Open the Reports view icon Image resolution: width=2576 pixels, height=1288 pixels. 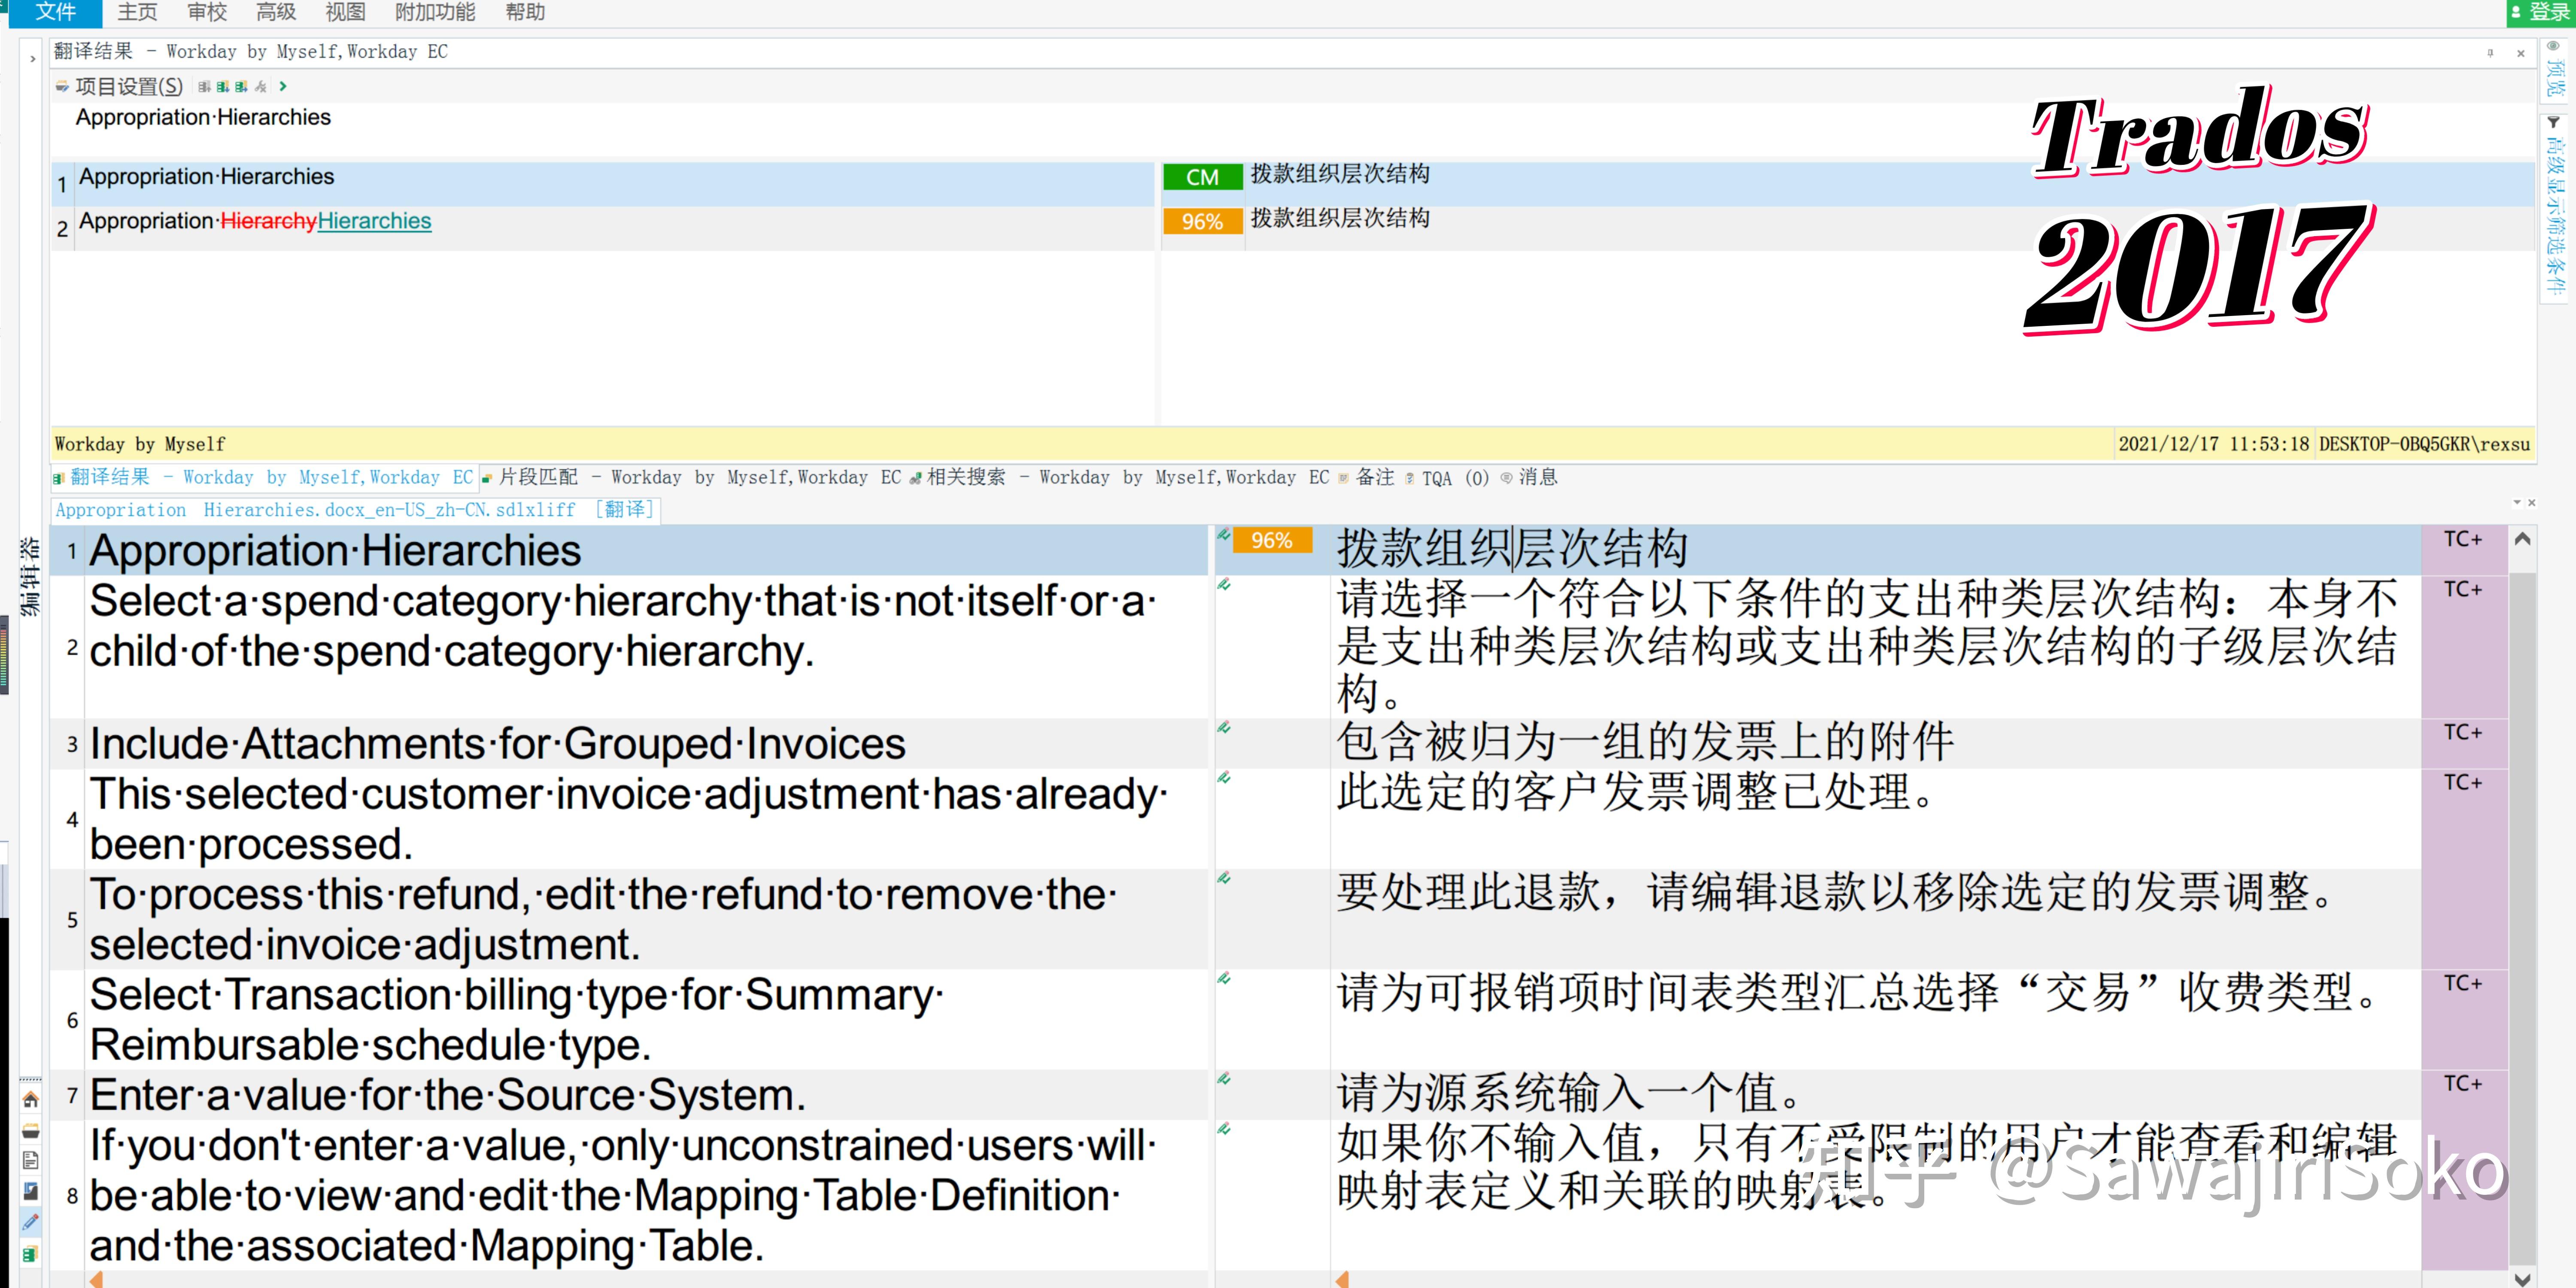pos(31,1191)
